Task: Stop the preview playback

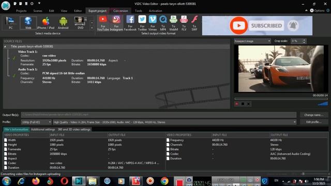Action: click(243, 104)
